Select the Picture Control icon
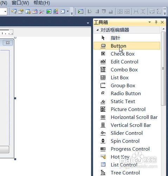Screen dimensions: 168x176 pos(103,109)
